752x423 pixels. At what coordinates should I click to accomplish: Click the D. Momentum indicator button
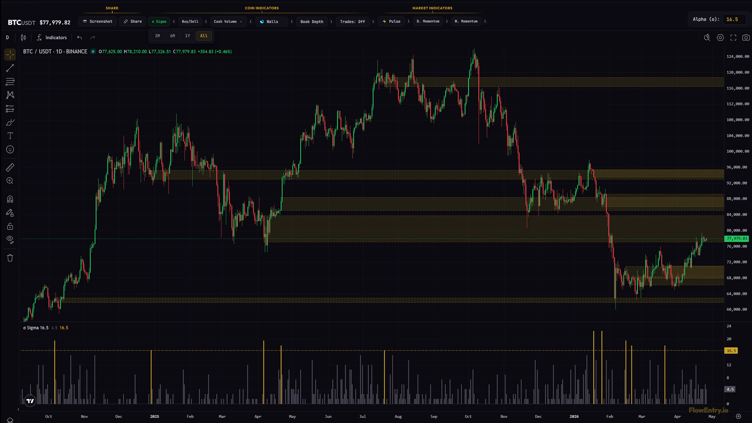click(428, 21)
